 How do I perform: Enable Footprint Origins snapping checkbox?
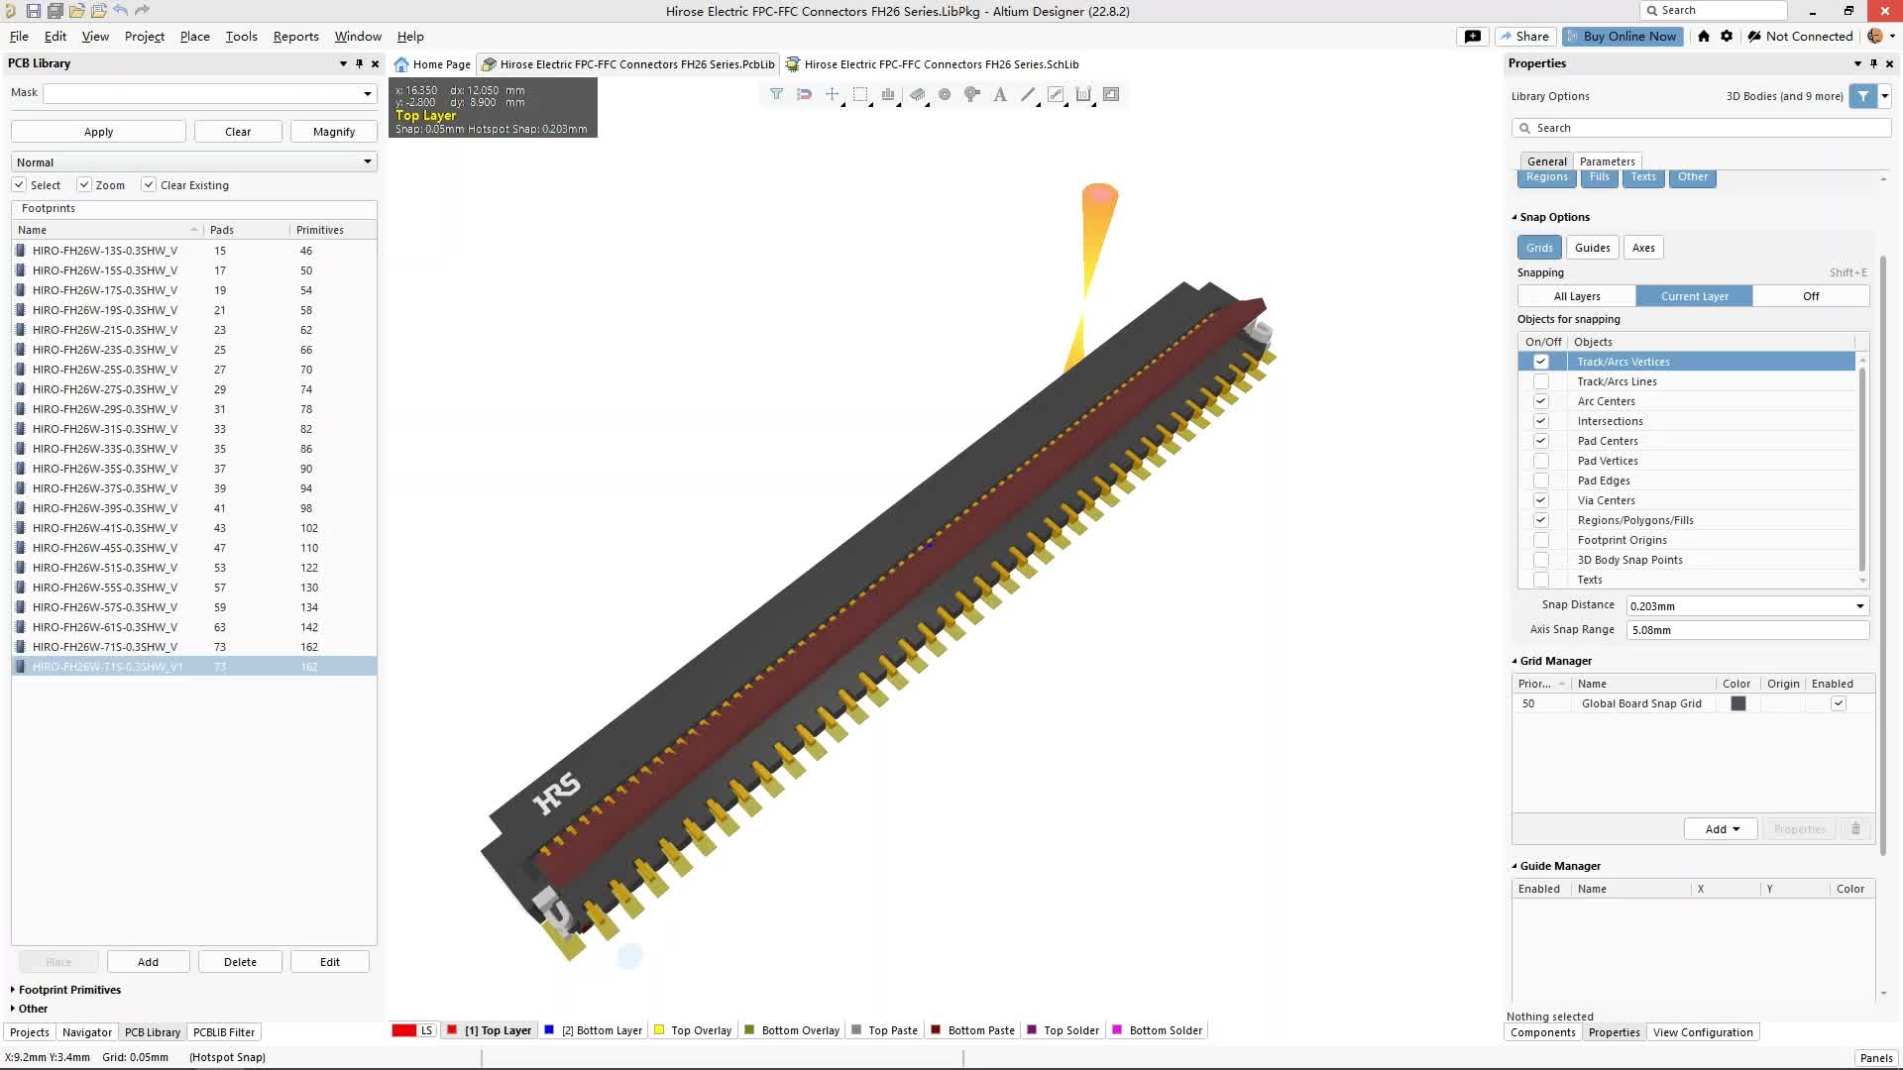pyautogui.click(x=1540, y=540)
